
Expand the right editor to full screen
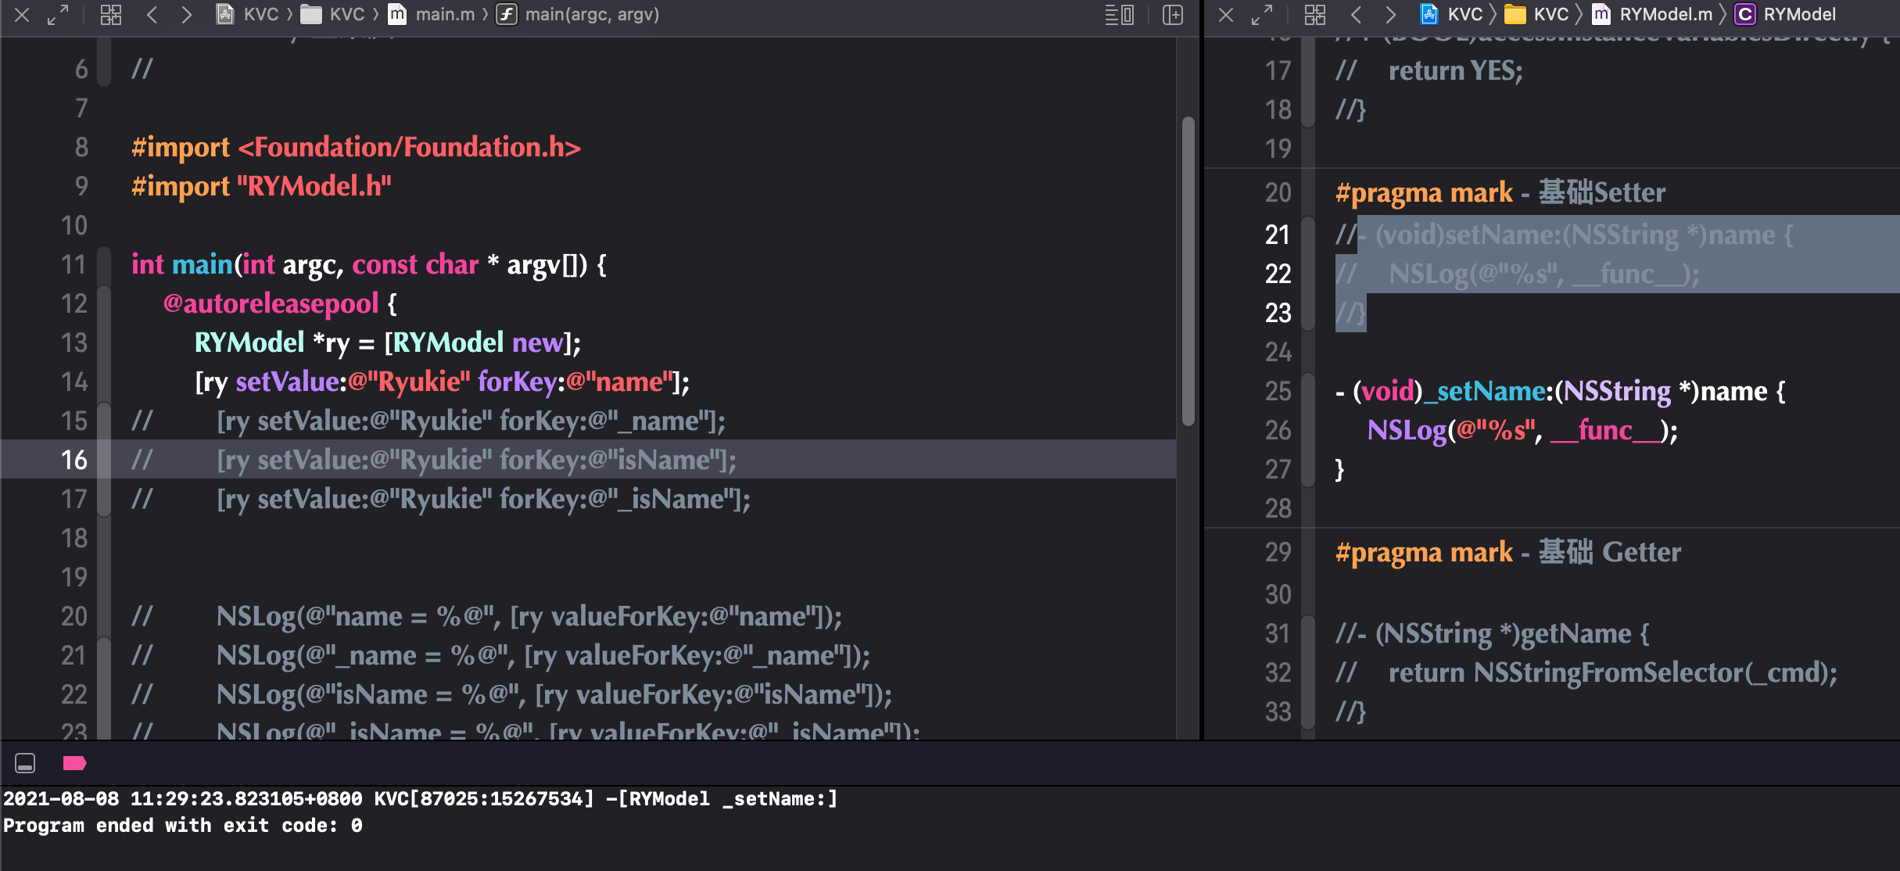(1261, 15)
